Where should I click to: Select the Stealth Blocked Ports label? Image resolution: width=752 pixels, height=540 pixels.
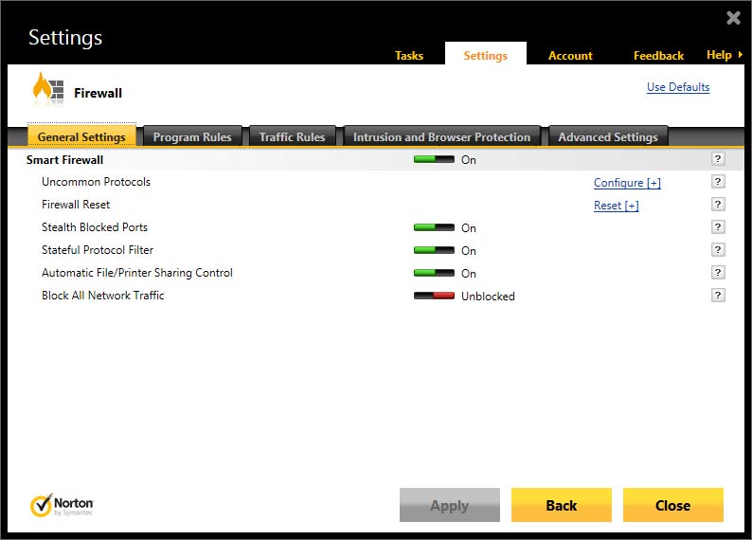point(95,227)
